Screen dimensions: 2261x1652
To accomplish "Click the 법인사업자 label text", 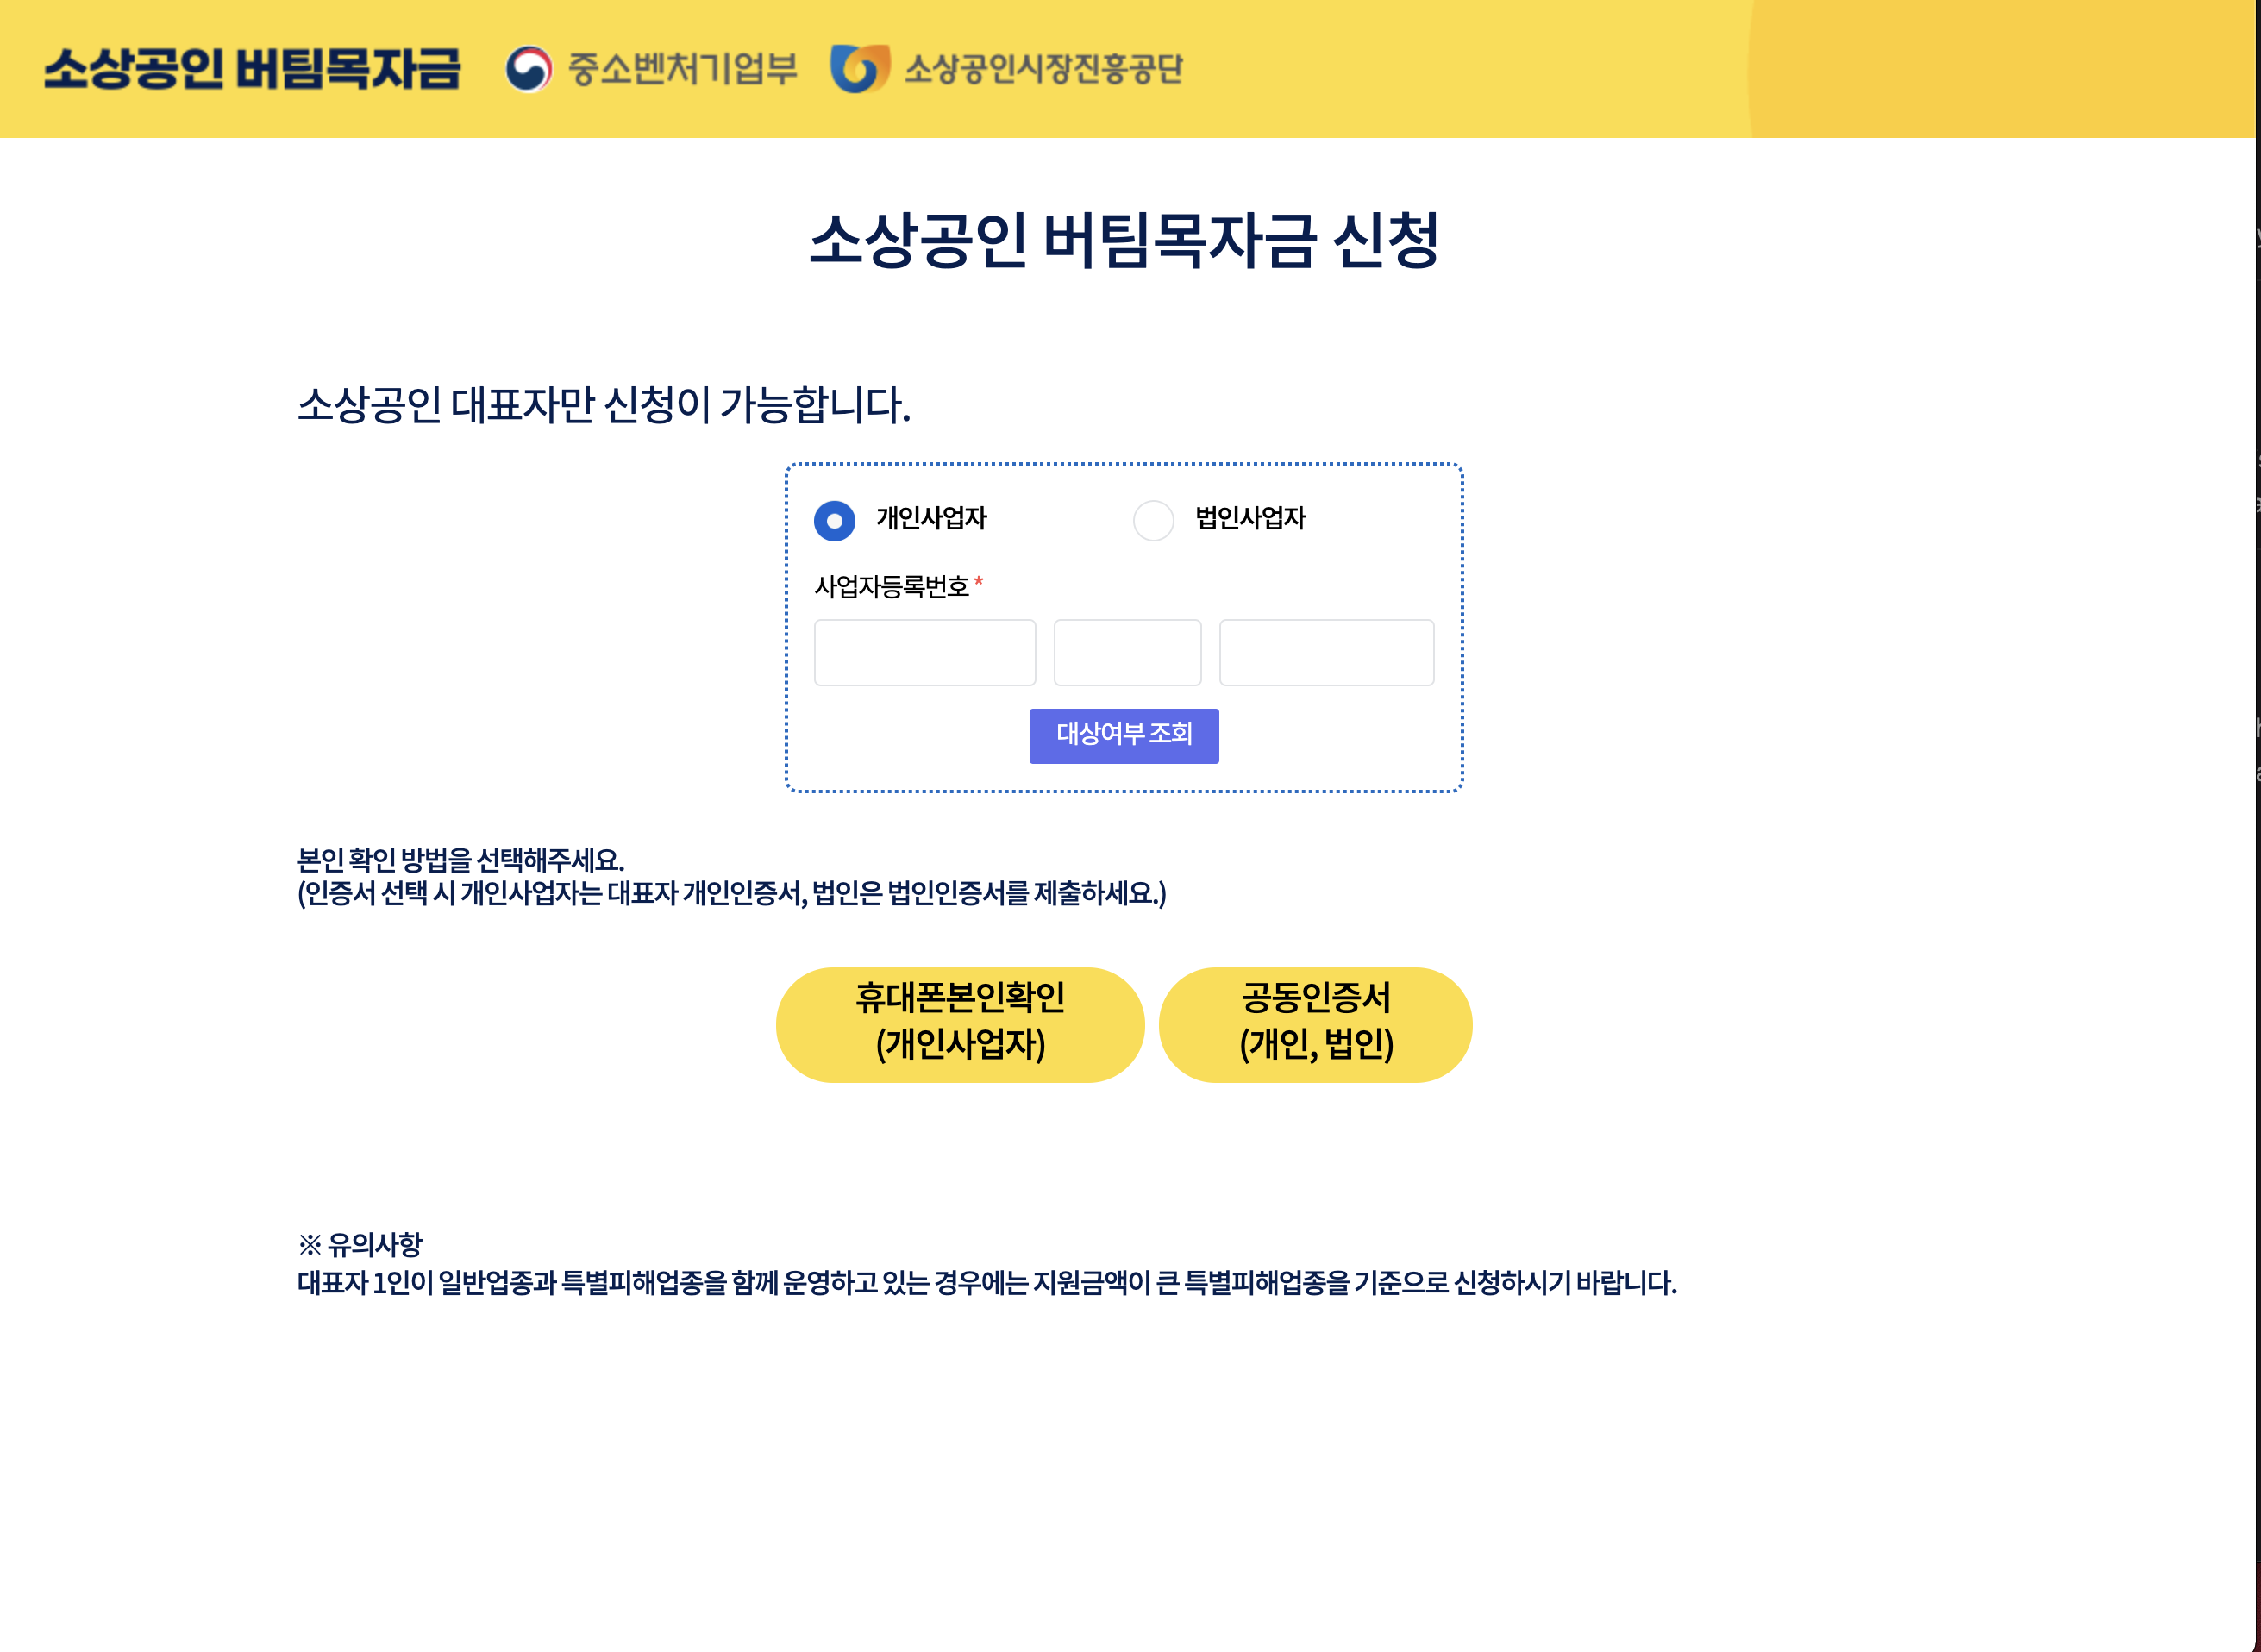I will coord(1250,518).
